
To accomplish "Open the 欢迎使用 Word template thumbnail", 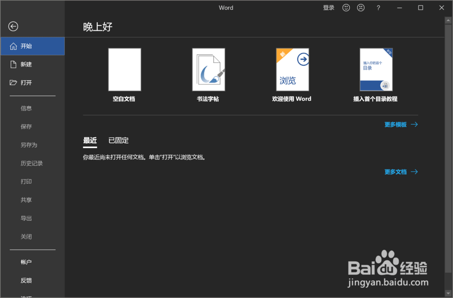I will coord(292,70).
